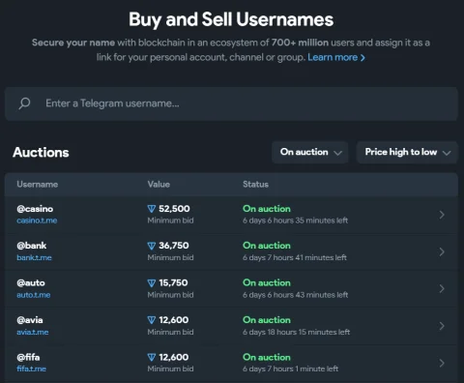Follow the Learn more link
Viewport: 464px width, 383px height.
click(336, 57)
